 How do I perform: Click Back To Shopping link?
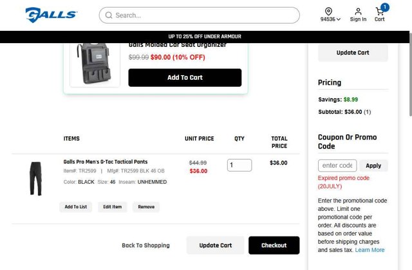pos(146,246)
